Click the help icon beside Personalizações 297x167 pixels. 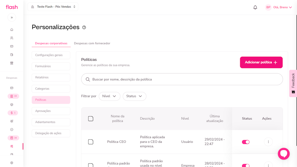click(x=84, y=27)
